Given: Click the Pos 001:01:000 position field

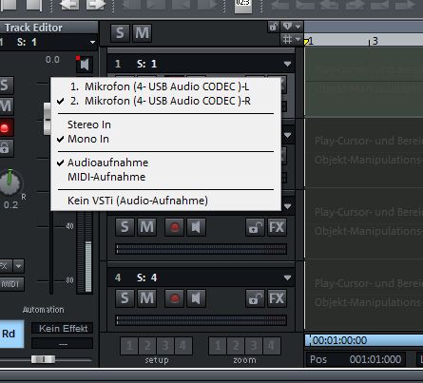Looking at the screenshot, I should pos(356,359).
